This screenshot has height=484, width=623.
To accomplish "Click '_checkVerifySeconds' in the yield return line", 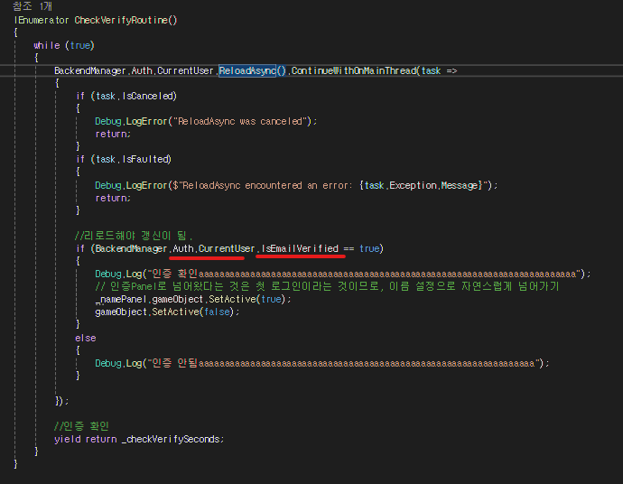I will [x=172, y=439].
